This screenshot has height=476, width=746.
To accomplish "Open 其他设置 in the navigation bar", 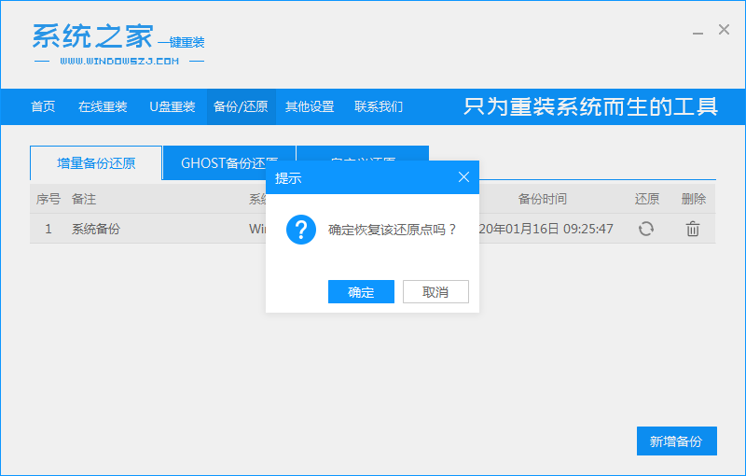I will point(310,106).
